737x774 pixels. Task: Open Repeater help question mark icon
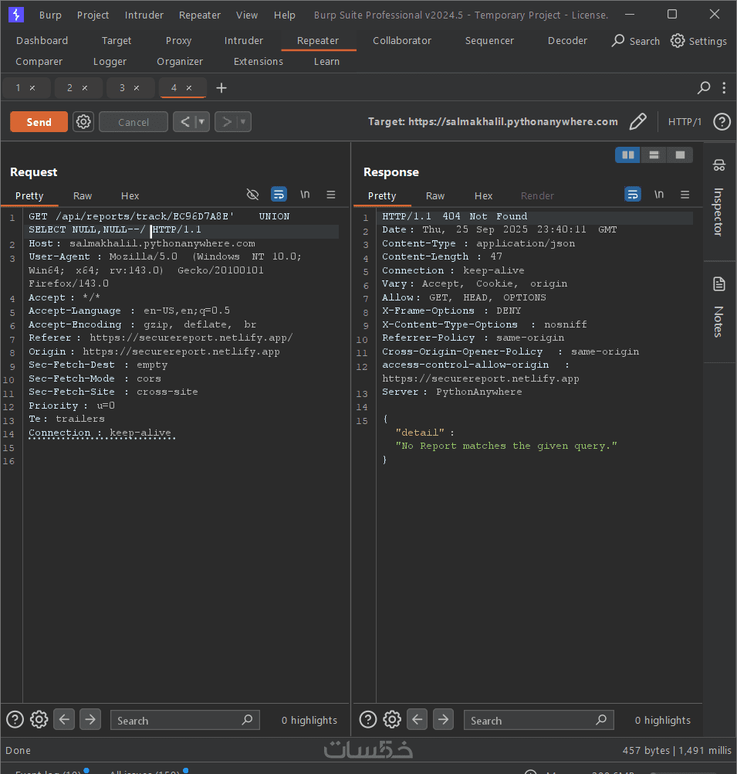click(722, 122)
